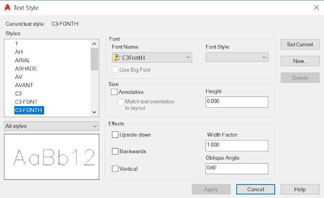The height and width of the screenshot is (198, 324).
Task: Toggle the Backwards effect checkbox
Action: (x=115, y=151)
